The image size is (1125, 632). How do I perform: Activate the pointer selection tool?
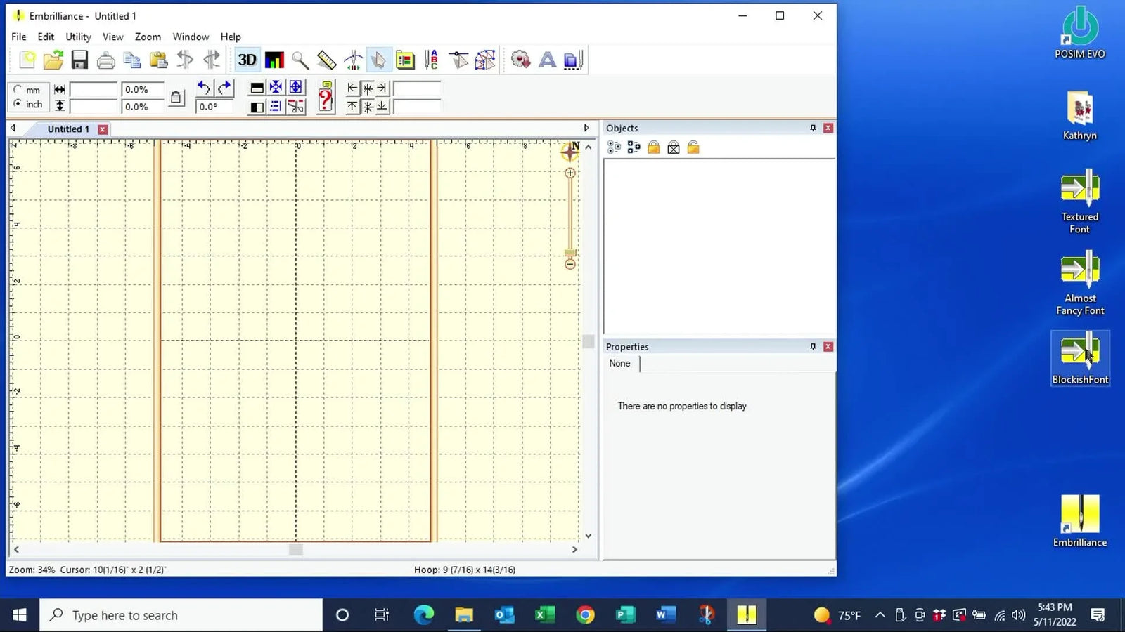pos(380,60)
